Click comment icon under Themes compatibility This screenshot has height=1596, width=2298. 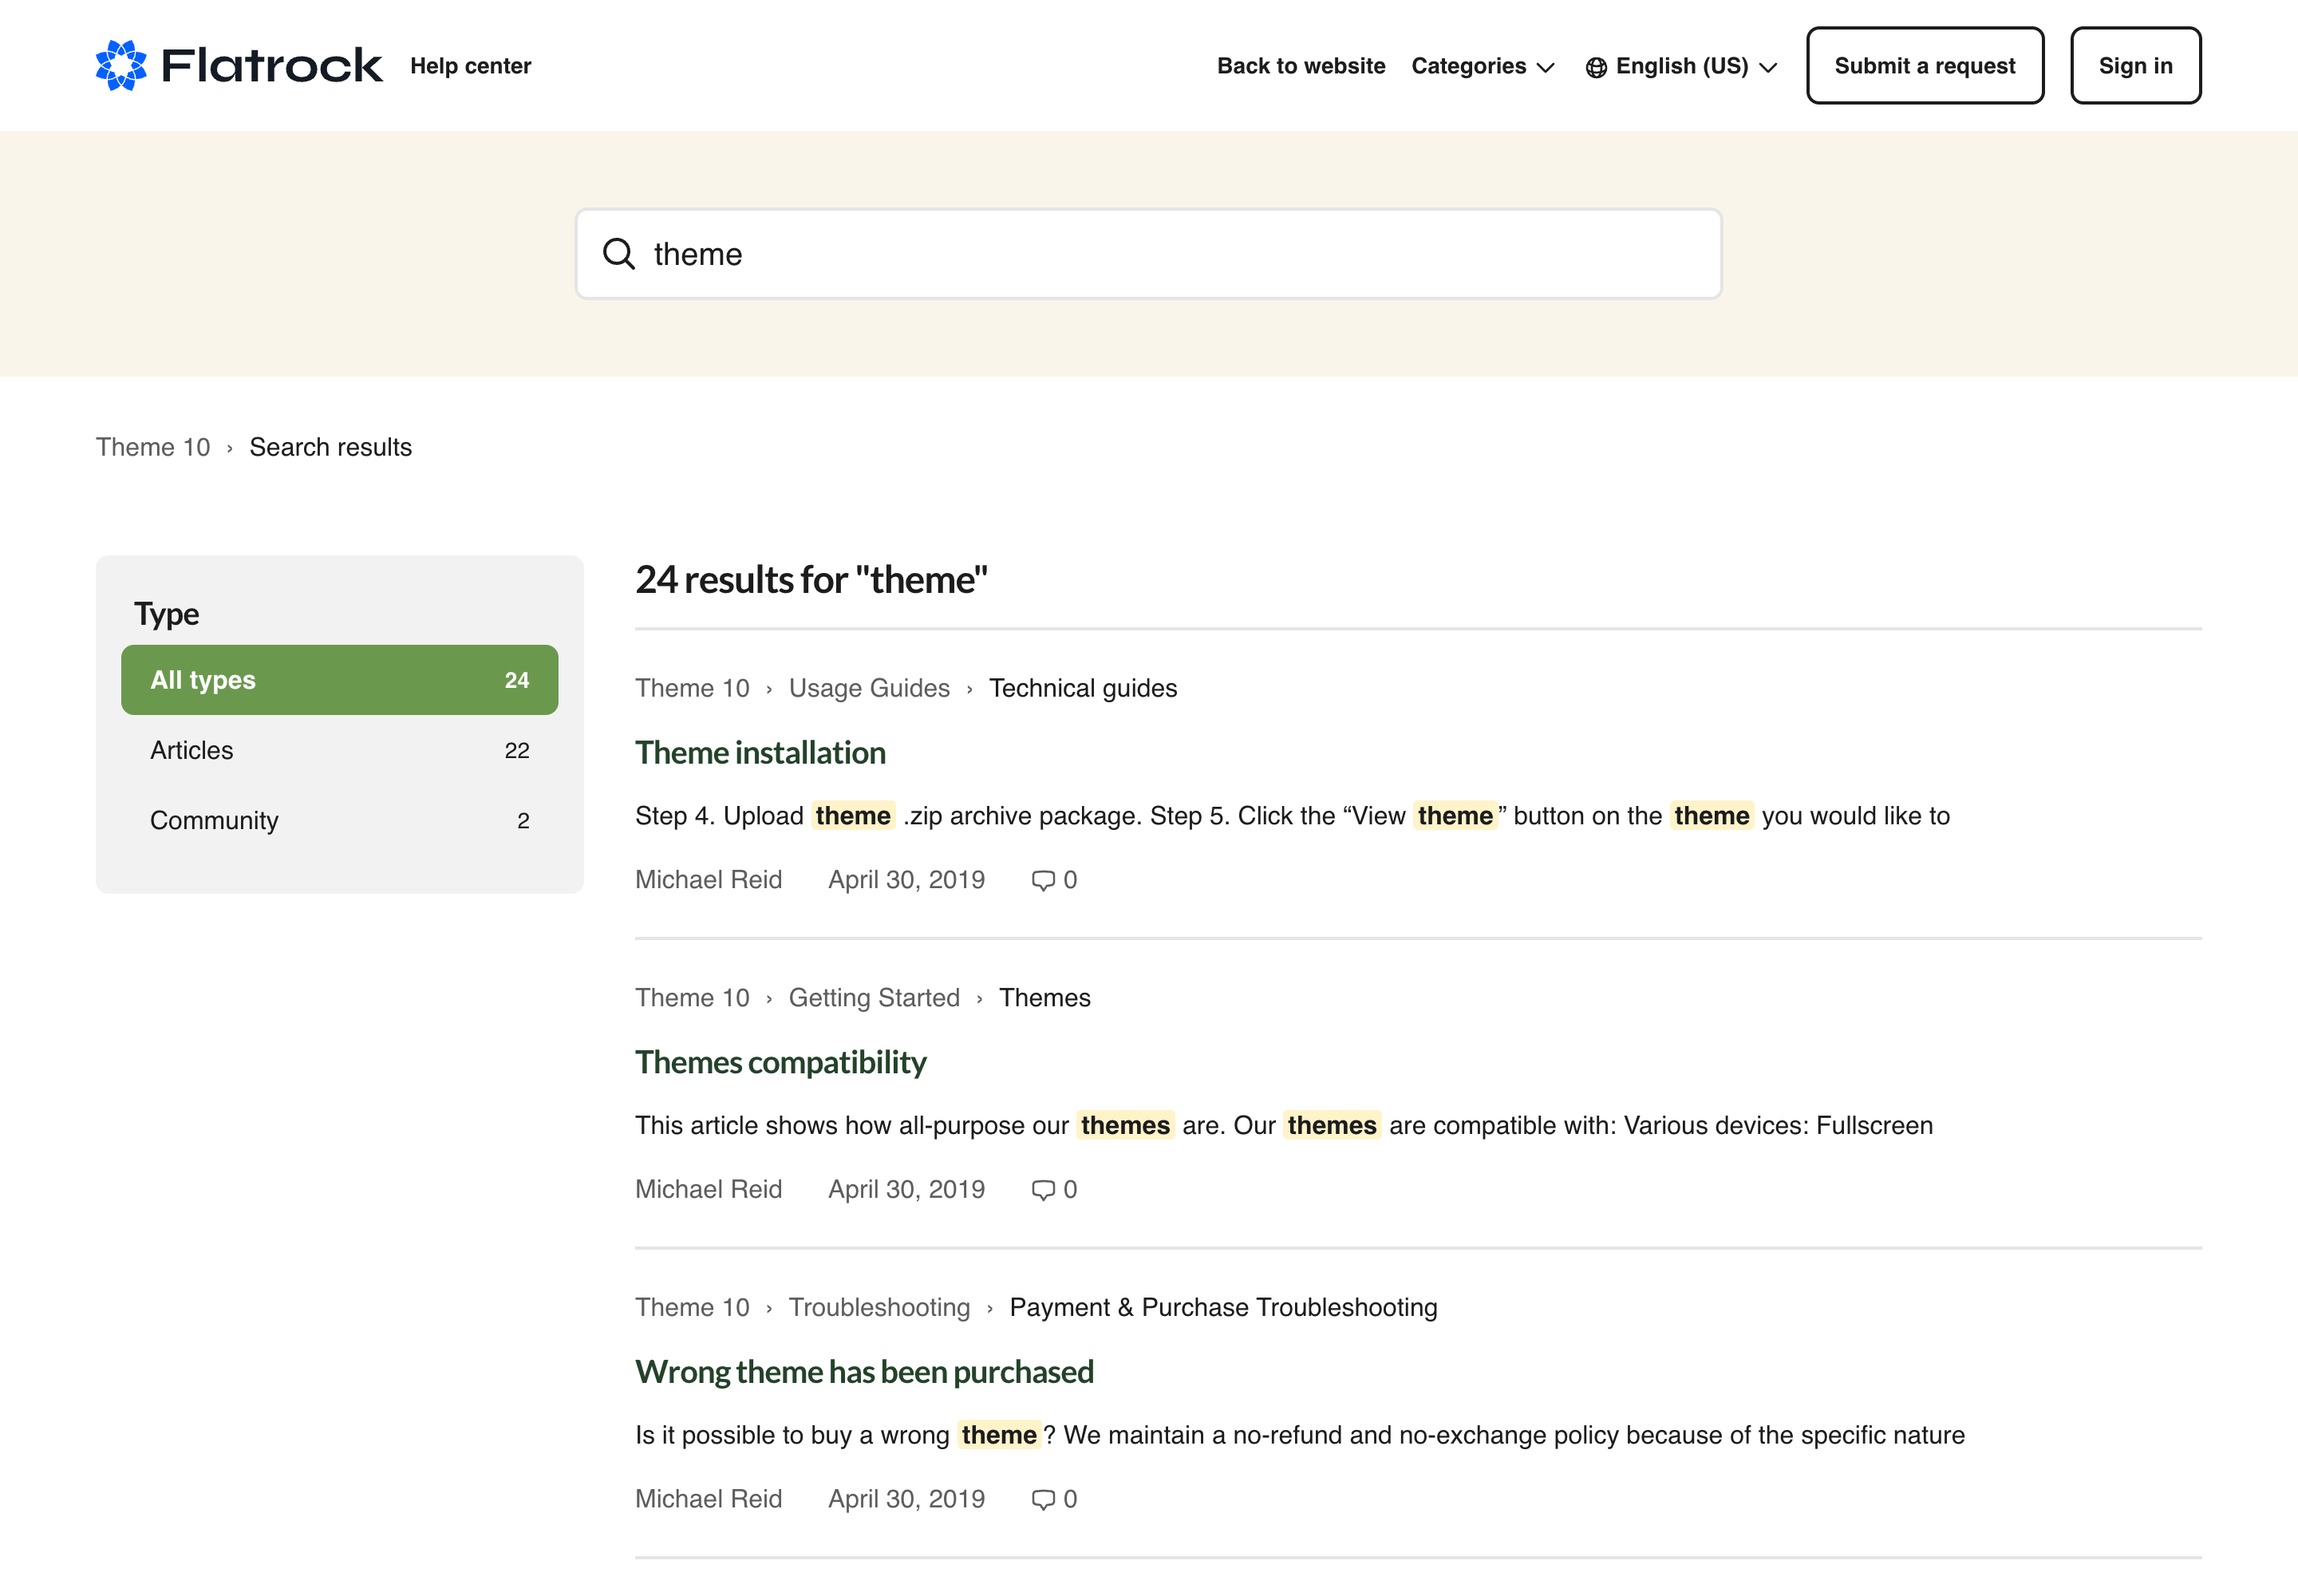click(1043, 1190)
